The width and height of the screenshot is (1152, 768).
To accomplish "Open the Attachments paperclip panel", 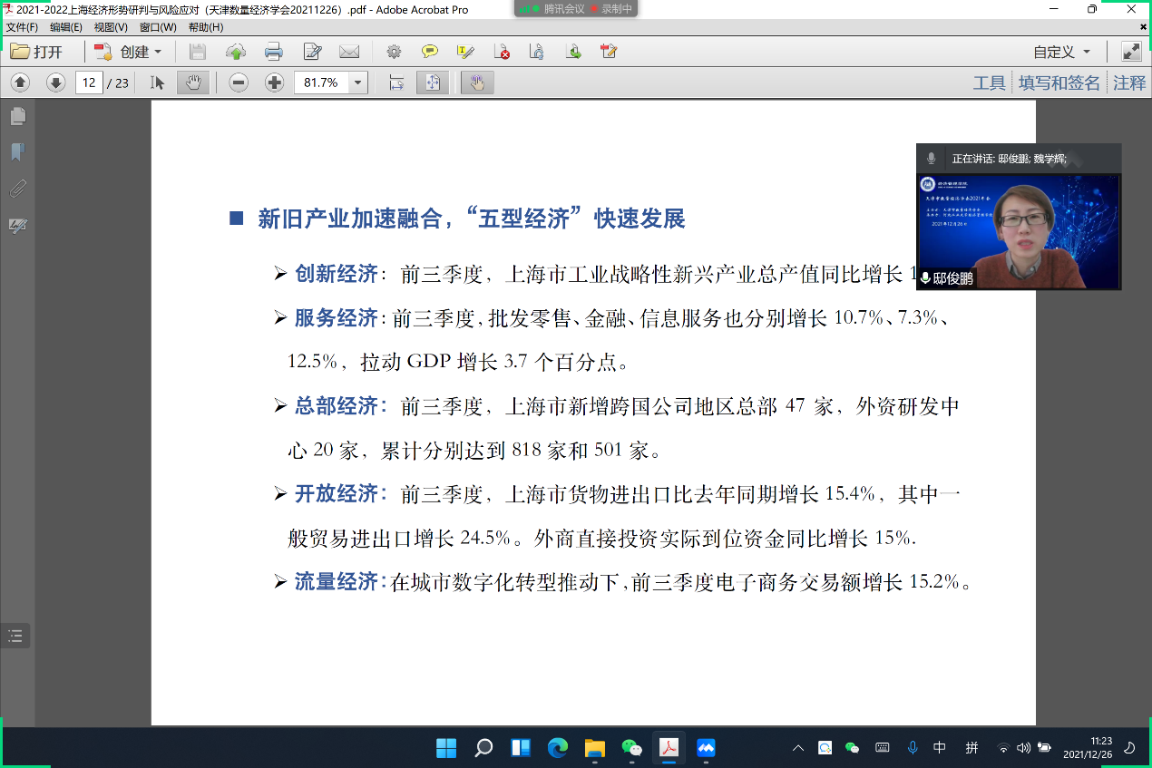I will pos(17,189).
